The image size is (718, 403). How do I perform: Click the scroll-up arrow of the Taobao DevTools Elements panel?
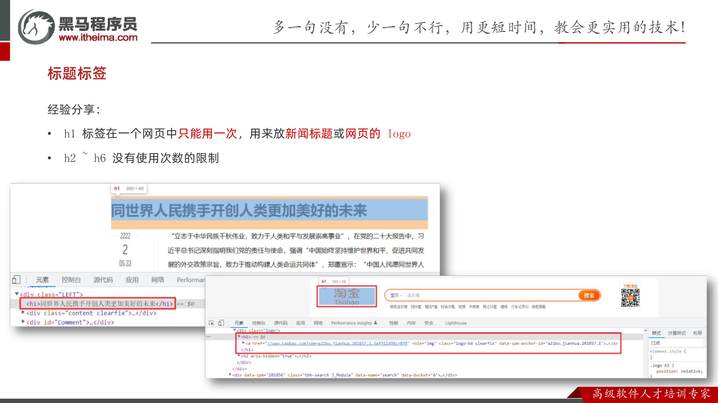(x=645, y=331)
